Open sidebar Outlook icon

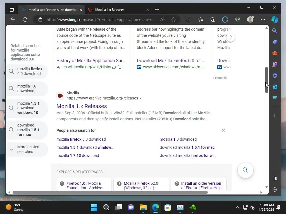(x=275, y=87)
